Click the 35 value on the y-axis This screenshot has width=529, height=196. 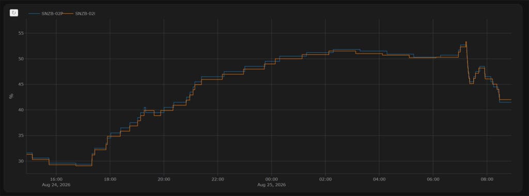coord(21,135)
